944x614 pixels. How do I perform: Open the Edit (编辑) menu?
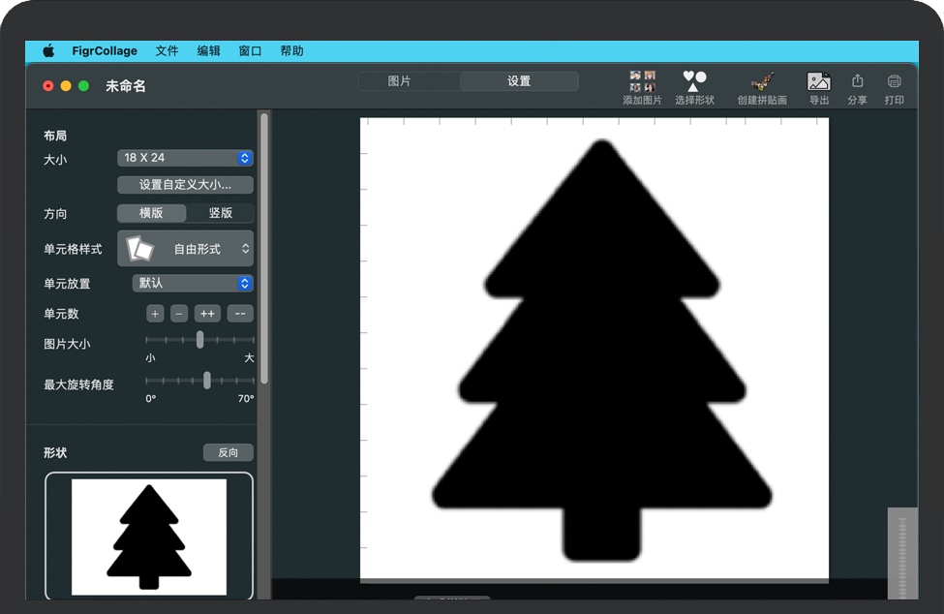click(208, 51)
